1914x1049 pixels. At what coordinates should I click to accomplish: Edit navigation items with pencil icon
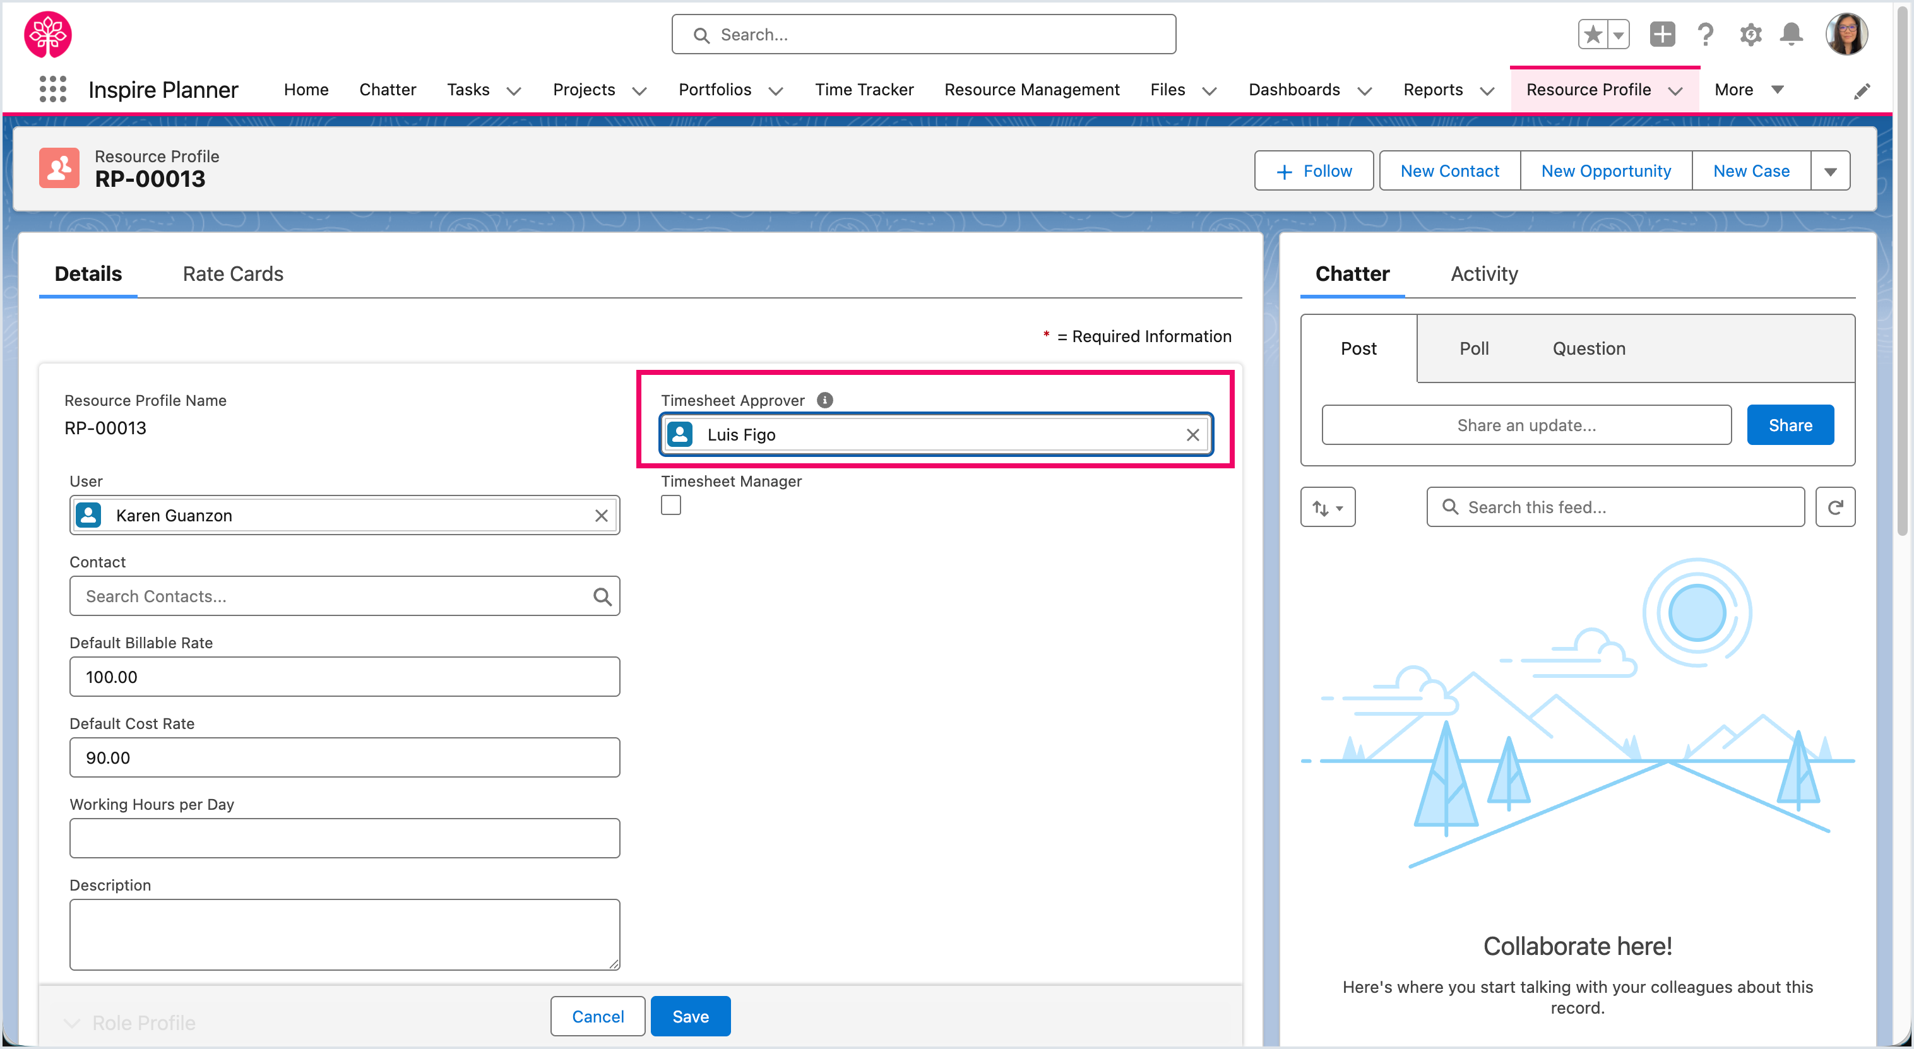pos(1861,92)
